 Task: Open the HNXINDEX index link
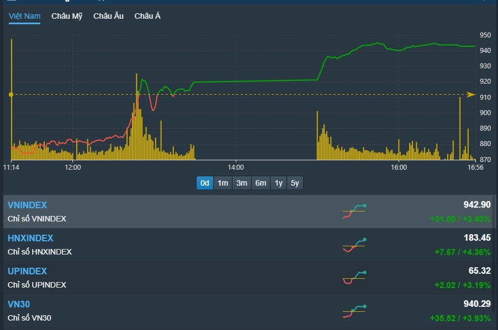point(30,238)
